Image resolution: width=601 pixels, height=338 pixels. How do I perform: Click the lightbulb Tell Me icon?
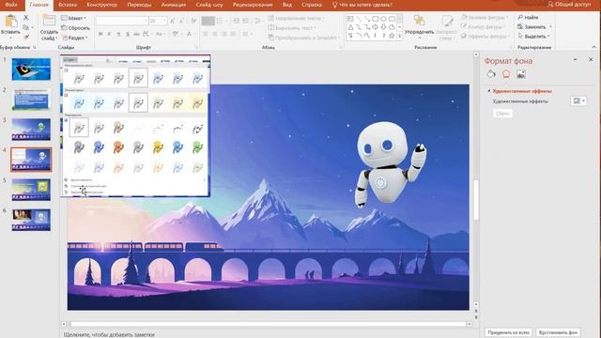point(334,5)
